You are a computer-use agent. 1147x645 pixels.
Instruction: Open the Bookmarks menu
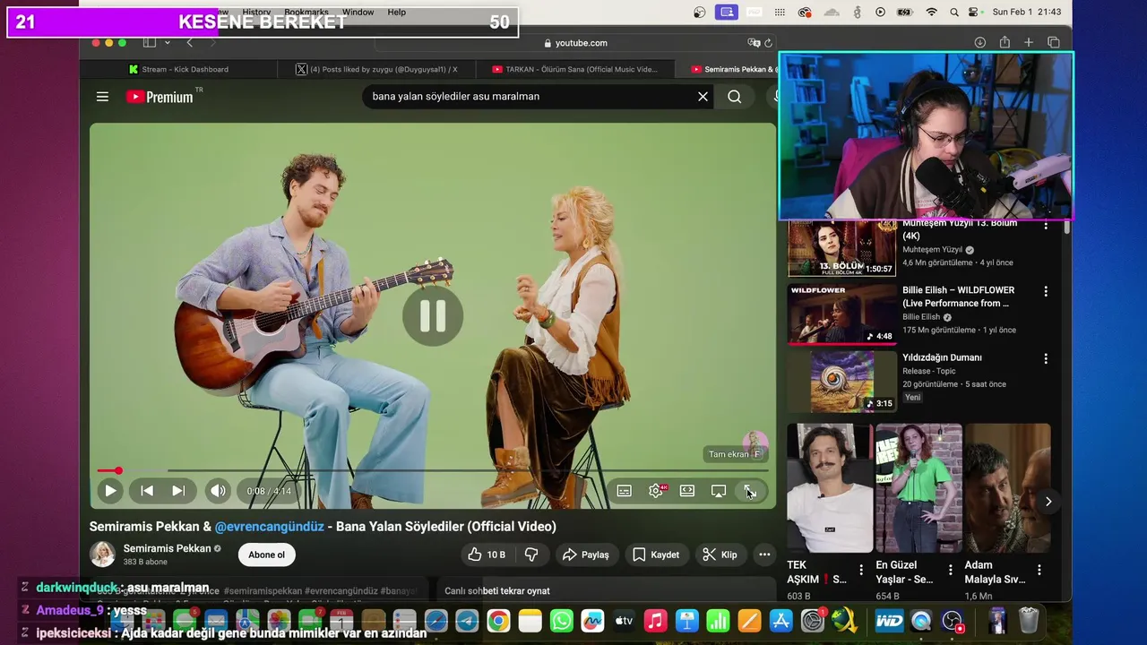[x=306, y=13]
